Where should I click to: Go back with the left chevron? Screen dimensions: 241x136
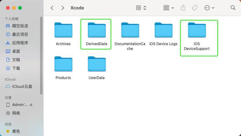coord(52,8)
